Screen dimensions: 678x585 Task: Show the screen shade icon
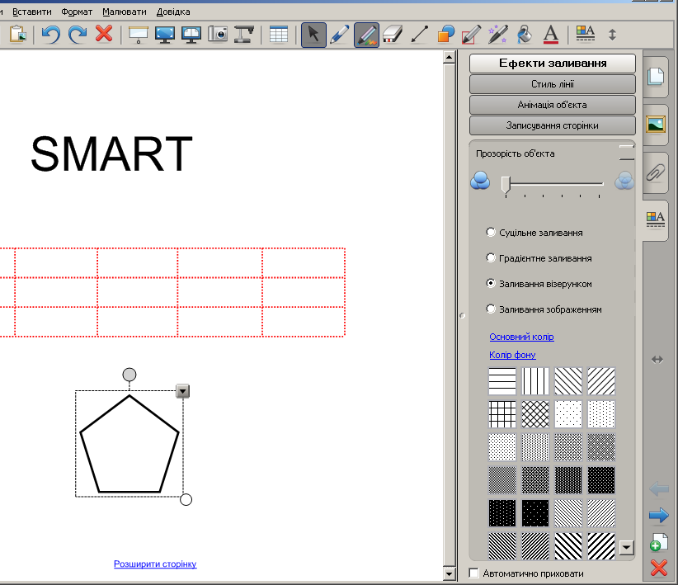[x=139, y=35]
